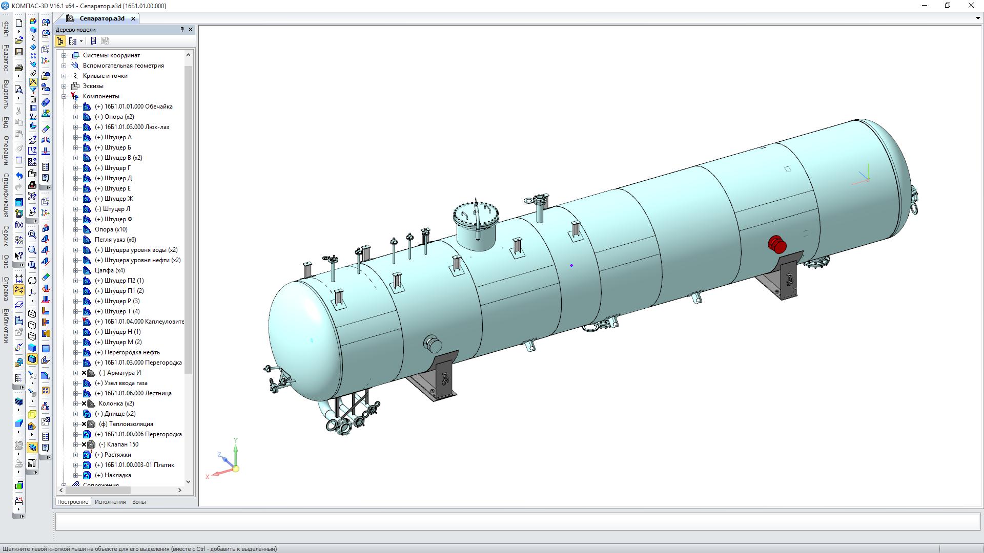
Task: Click the funnel filter icon in toolbar
Action: [x=33, y=90]
